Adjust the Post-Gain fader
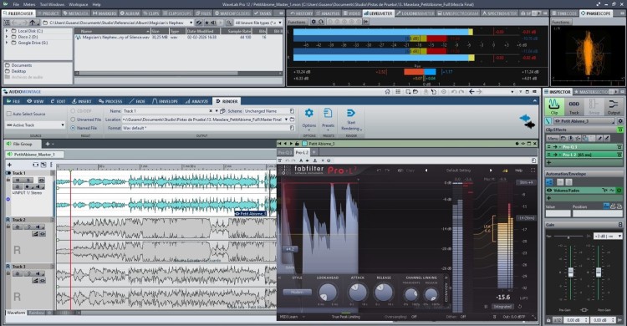 pos(599,272)
